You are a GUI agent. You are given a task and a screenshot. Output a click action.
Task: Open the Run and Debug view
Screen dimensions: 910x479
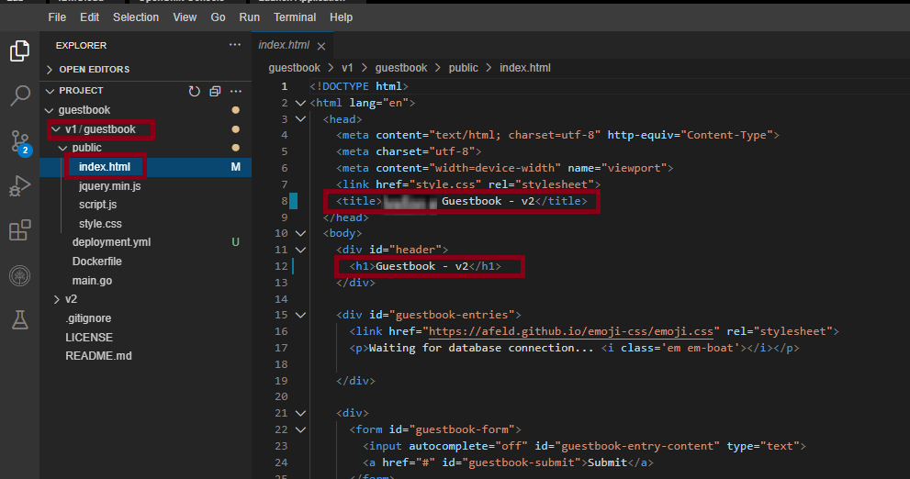coord(19,185)
